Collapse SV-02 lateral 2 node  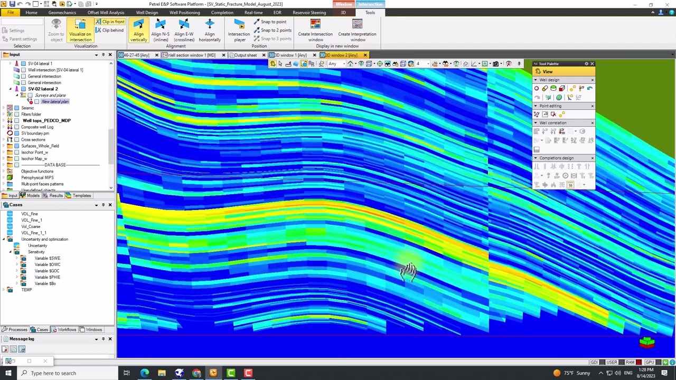click(x=10, y=89)
